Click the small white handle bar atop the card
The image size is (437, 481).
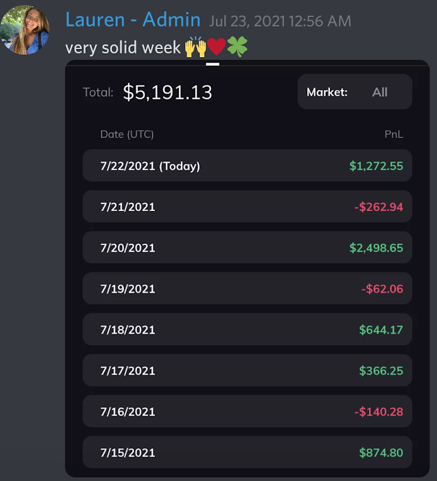pyautogui.click(x=212, y=64)
